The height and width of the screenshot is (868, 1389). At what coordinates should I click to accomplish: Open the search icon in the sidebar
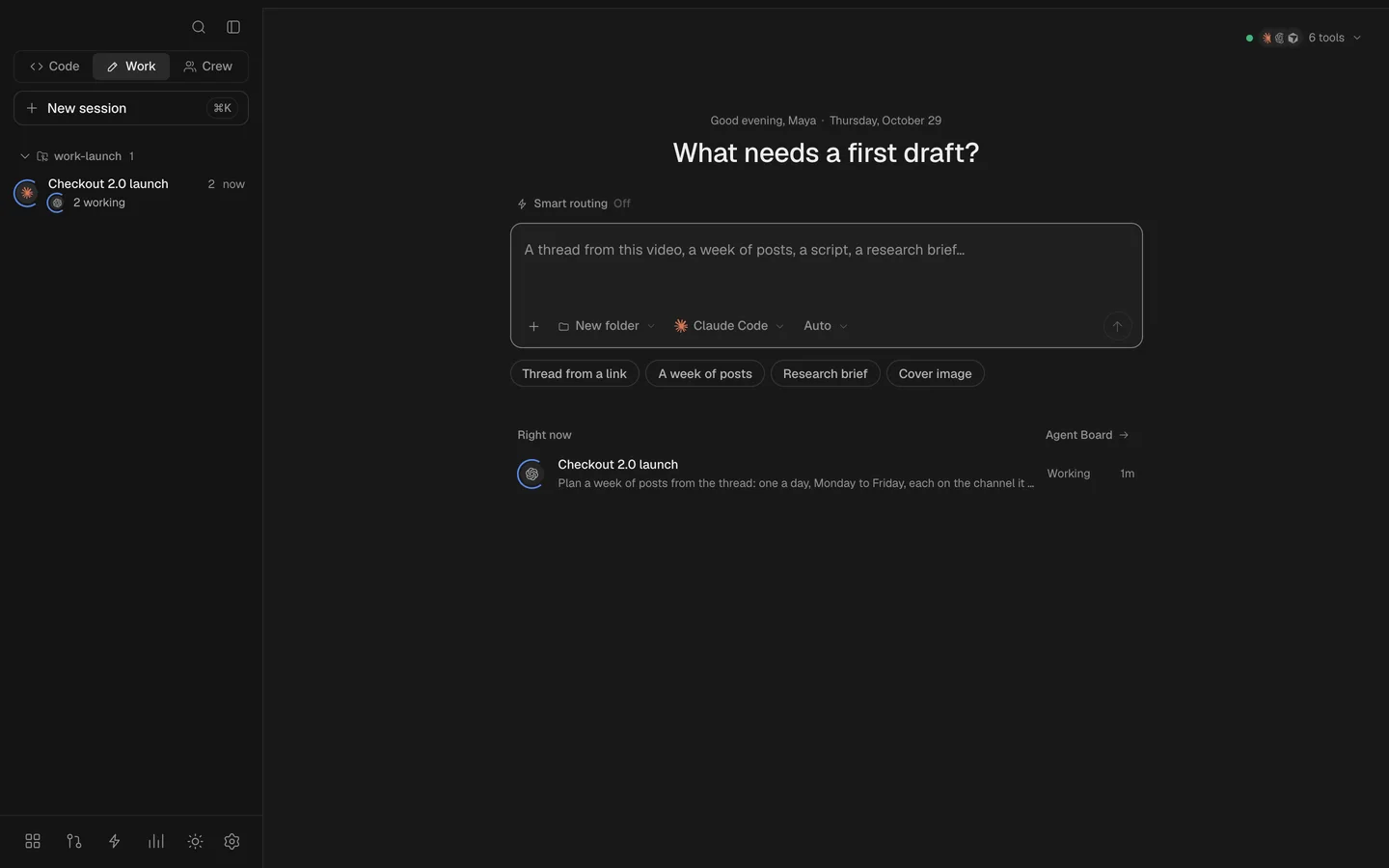tap(199, 27)
